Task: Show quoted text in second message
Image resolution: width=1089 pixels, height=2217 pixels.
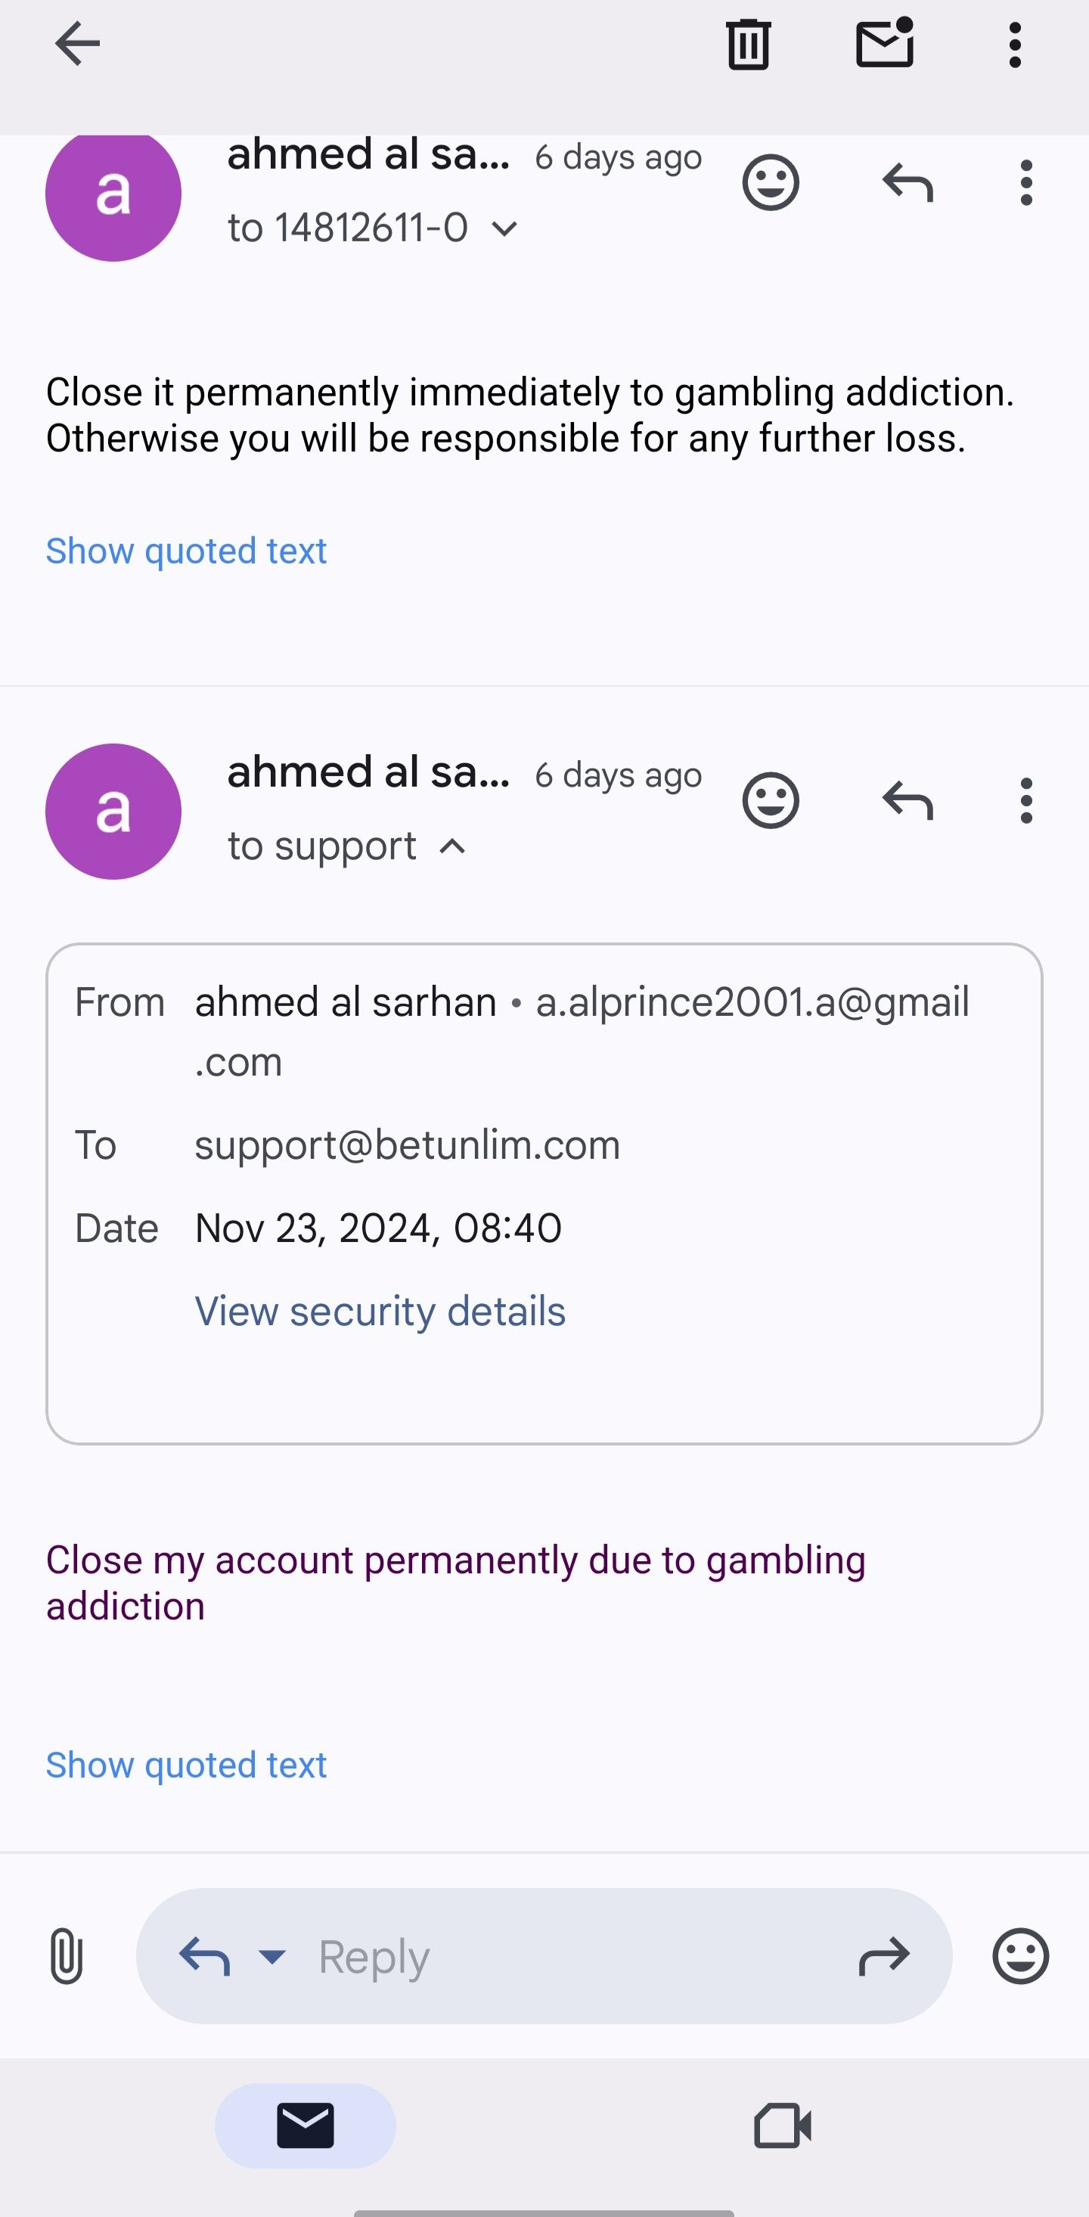Action: point(186,1765)
